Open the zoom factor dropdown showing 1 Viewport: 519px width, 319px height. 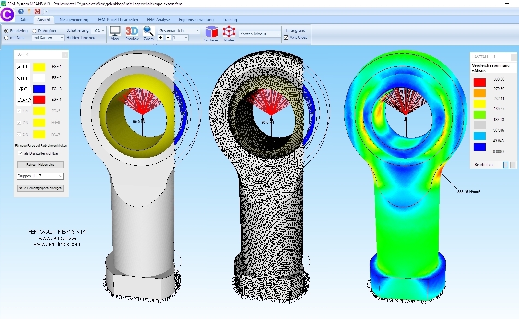click(x=180, y=38)
